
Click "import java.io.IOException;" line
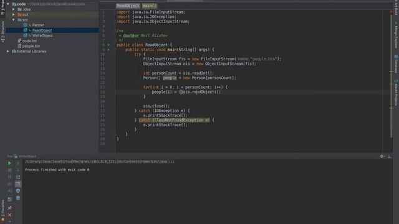(x=147, y=17)
